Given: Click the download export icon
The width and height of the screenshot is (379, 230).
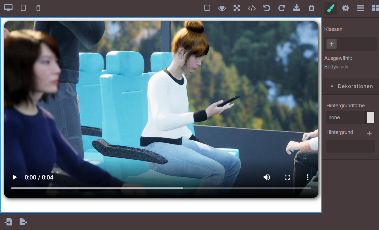Looking at the screenshot, I should click(x=296, y=8).
